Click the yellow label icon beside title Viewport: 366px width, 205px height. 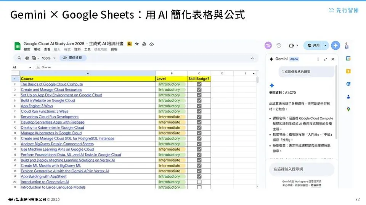[130, 44]
